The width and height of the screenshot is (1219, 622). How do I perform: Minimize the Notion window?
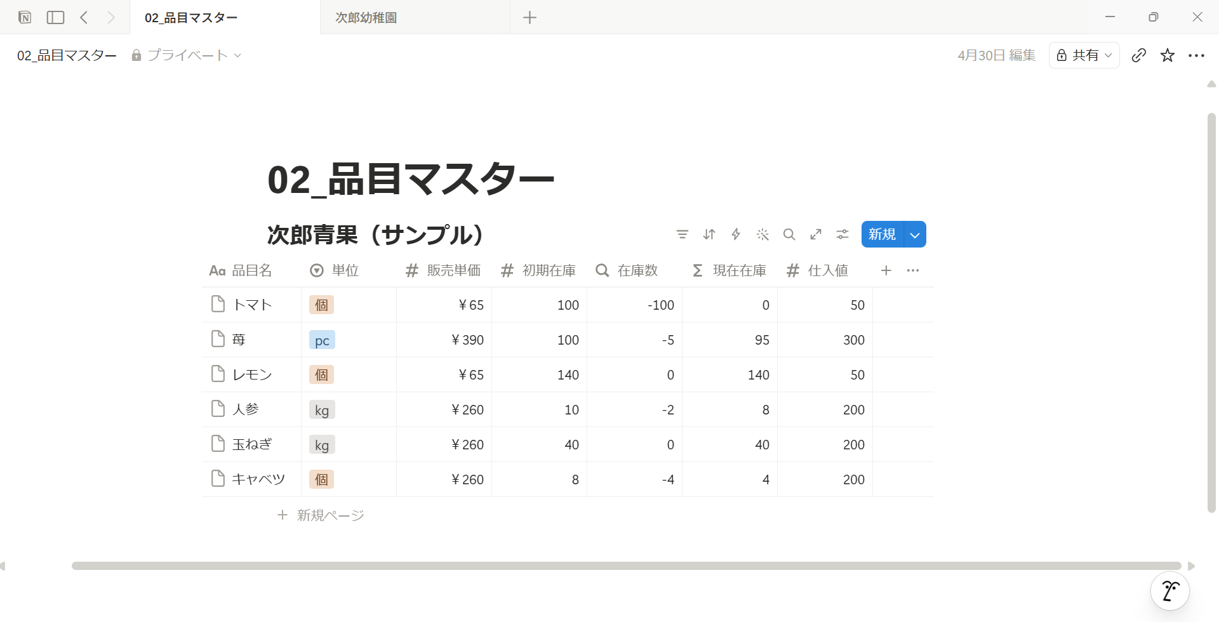coord(1110,17)
